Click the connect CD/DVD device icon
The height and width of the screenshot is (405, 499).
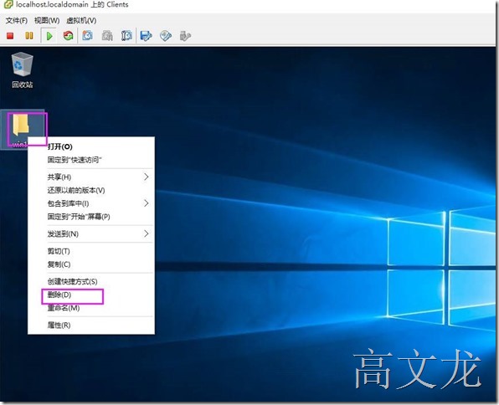(x=166, y=36)
